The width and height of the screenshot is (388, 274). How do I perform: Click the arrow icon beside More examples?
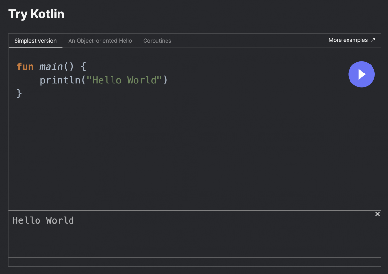[x=373, y=40]
